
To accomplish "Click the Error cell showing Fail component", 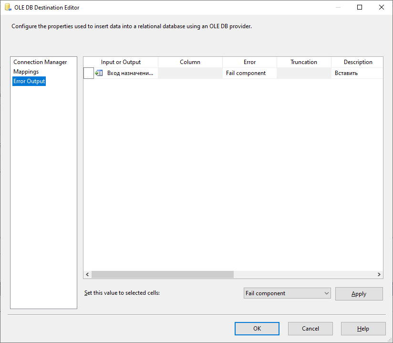I will pyautogui.click(x=249, y=73).
